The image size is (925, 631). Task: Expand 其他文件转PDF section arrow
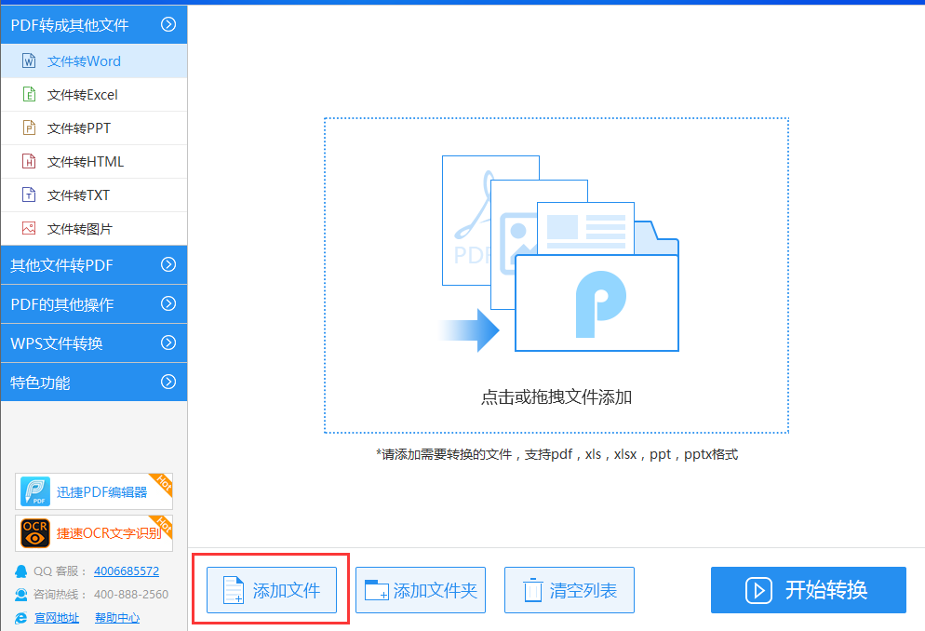click(x=168, y=264)
